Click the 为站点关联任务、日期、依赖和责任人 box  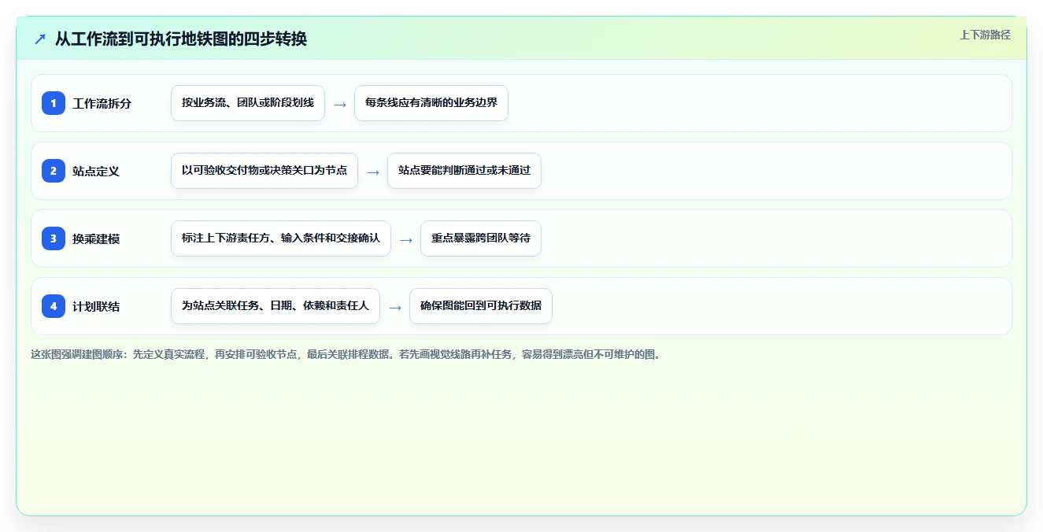click(276, 306)
